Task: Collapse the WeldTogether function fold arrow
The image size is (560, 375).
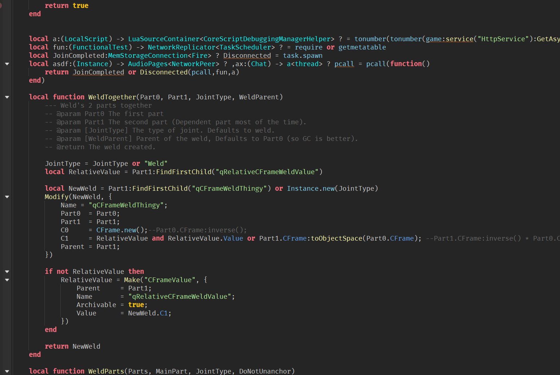Action: coord(7,97)
